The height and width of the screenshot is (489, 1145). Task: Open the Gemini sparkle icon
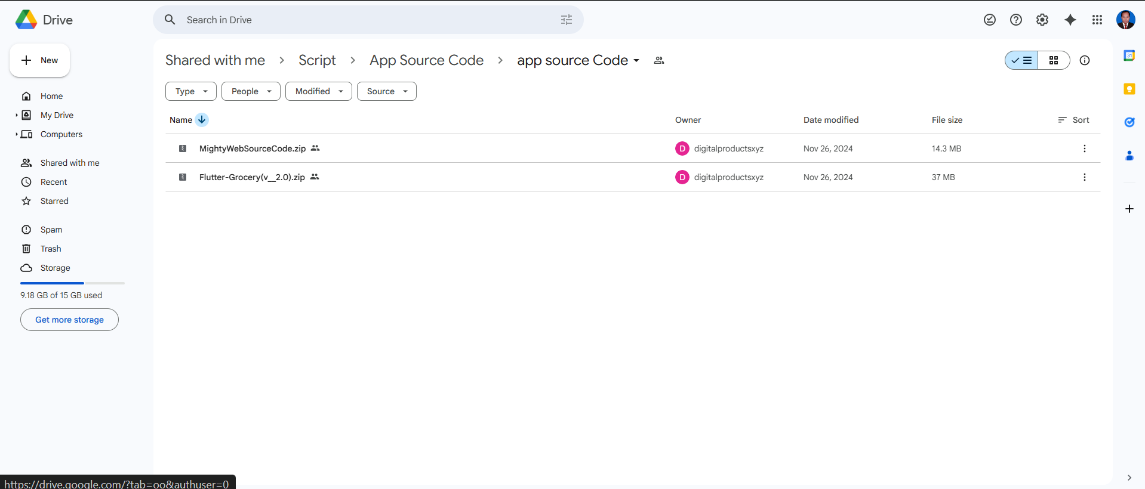click(x=1070, y=20)
